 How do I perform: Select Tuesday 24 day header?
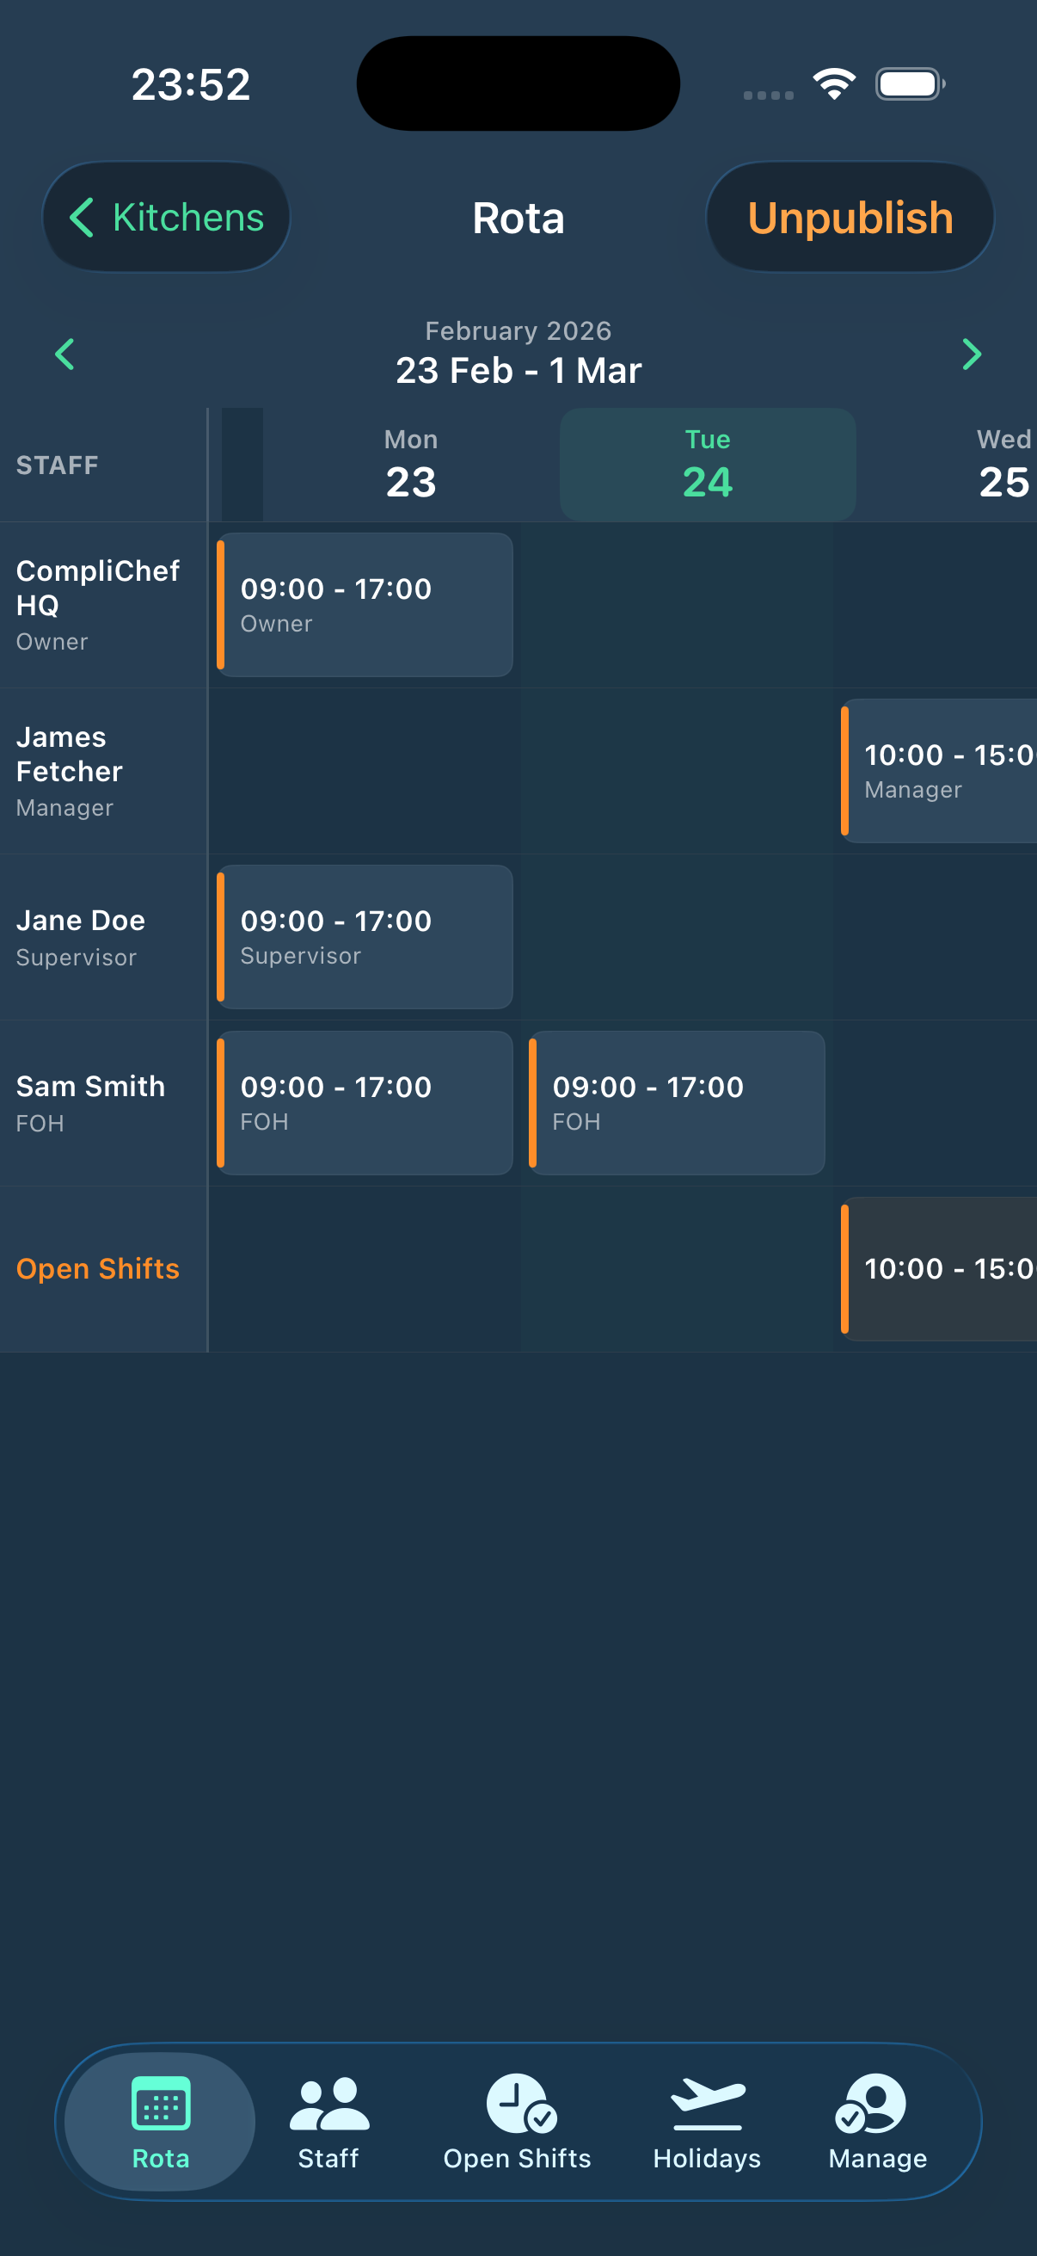[706, 464]
